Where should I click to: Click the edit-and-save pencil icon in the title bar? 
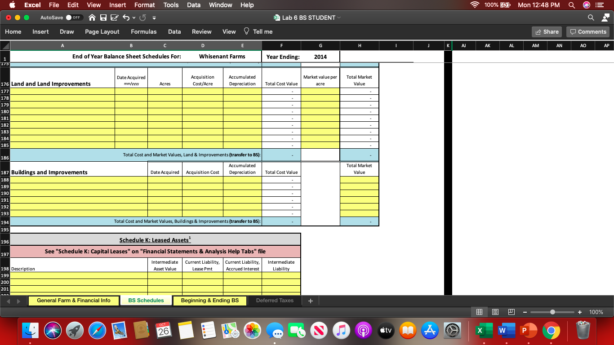(114, 18)
